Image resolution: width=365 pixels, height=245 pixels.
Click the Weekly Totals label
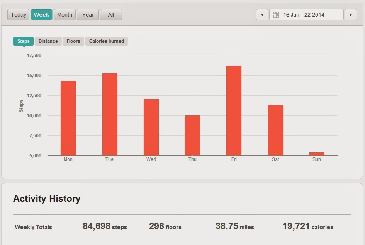pyautogui.click(x=34, y=227)
